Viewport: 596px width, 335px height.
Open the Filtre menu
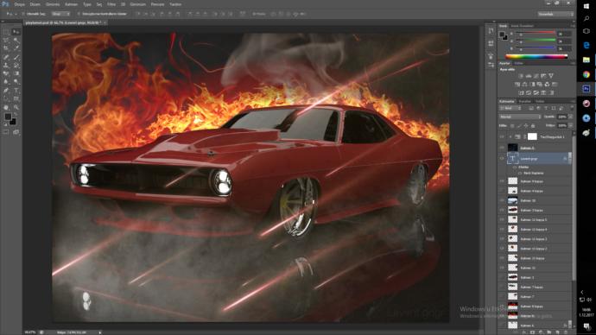(x=111, y=4)
